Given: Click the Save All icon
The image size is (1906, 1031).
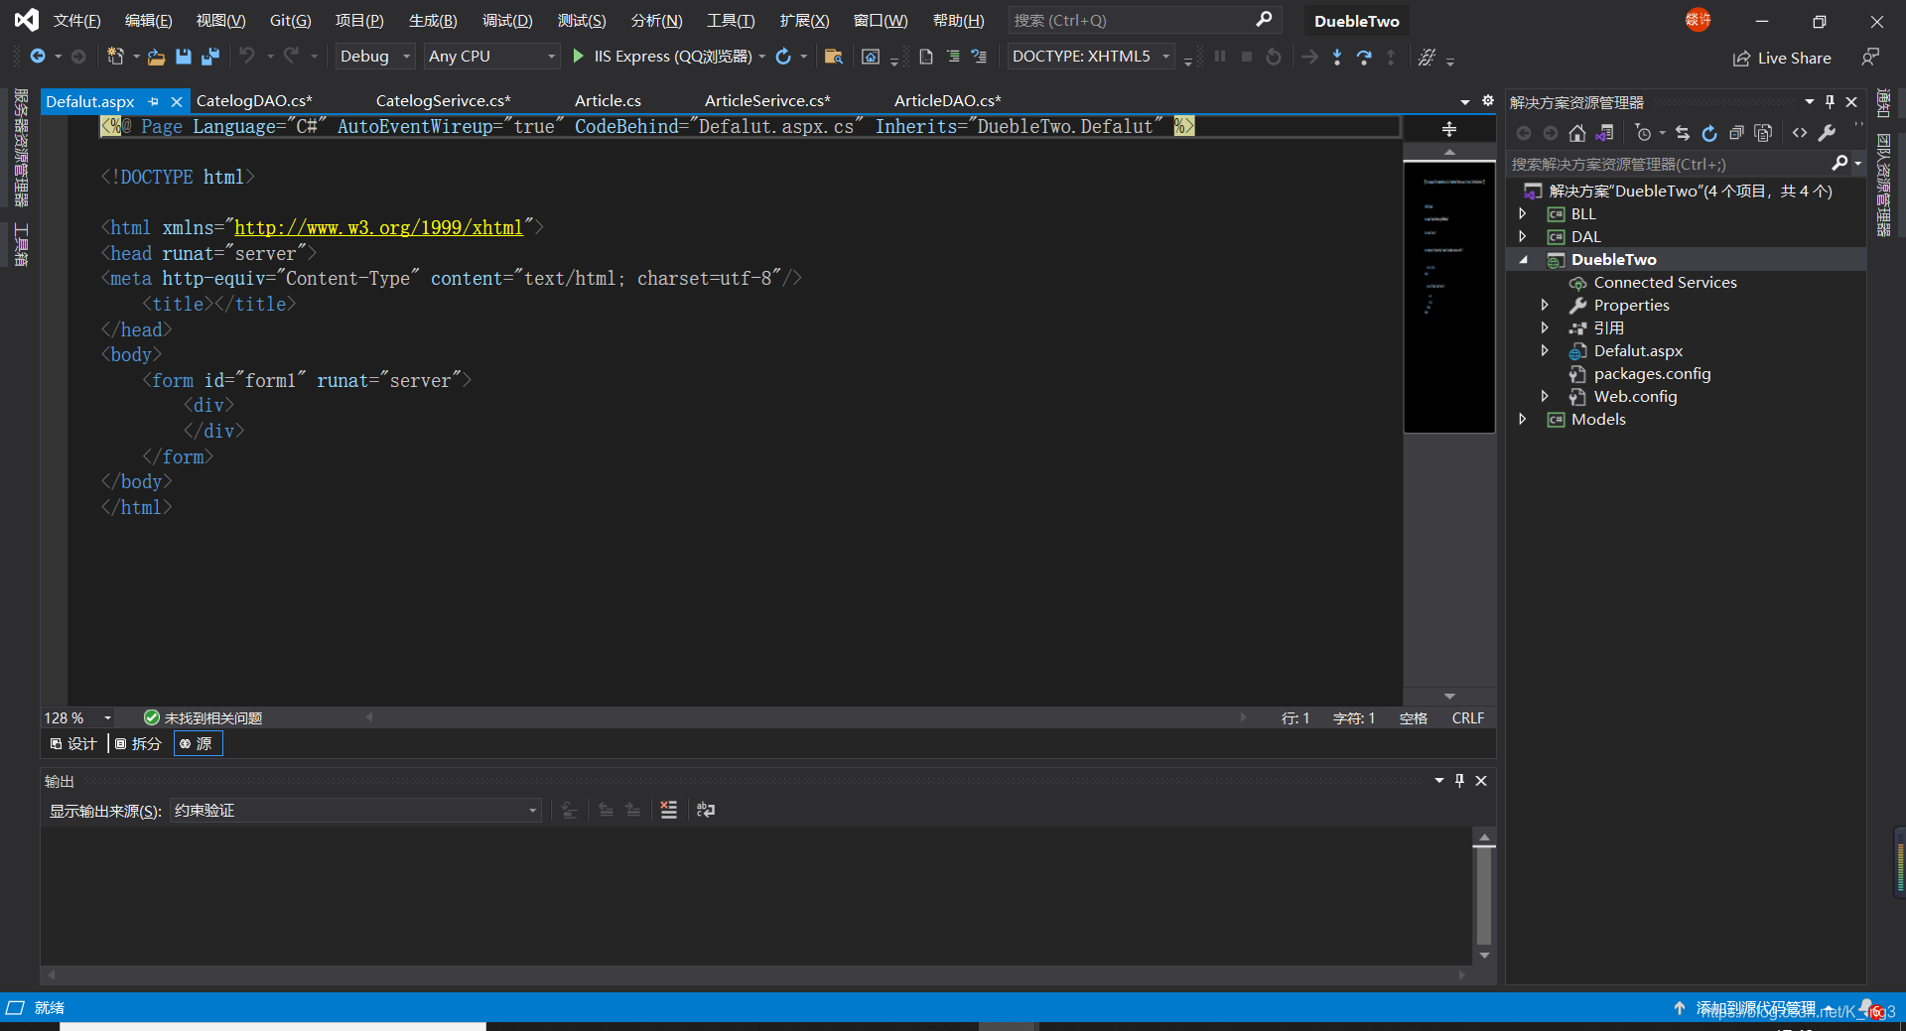Looking at the screenshot, I should (x=210, y=57).
